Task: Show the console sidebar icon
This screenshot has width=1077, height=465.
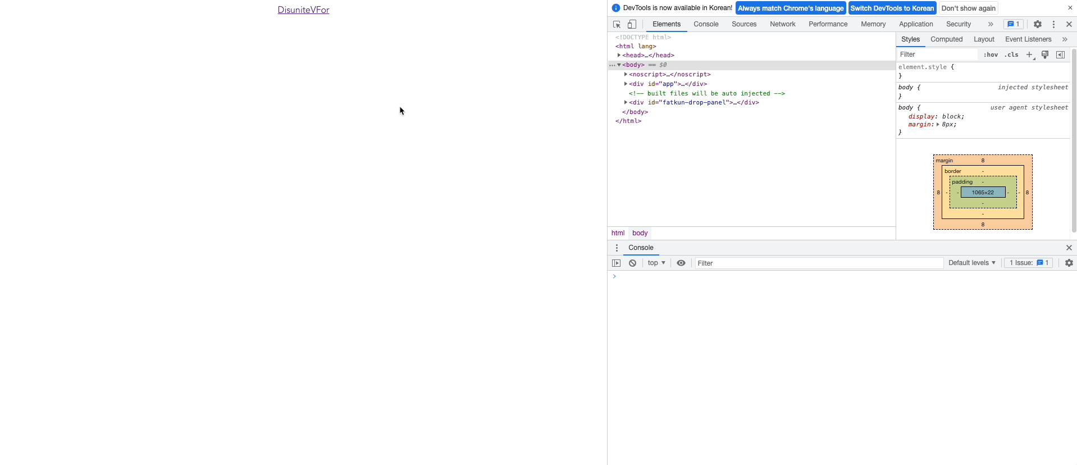Action: click(x=616, y=263)
